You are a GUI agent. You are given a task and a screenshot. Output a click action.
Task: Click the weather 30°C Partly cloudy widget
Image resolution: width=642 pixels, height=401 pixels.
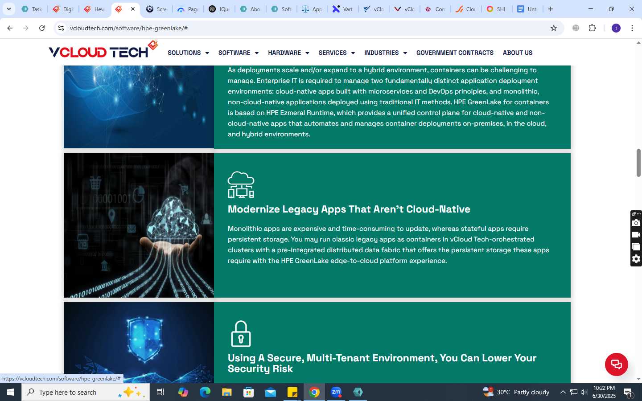click(516, 392)
